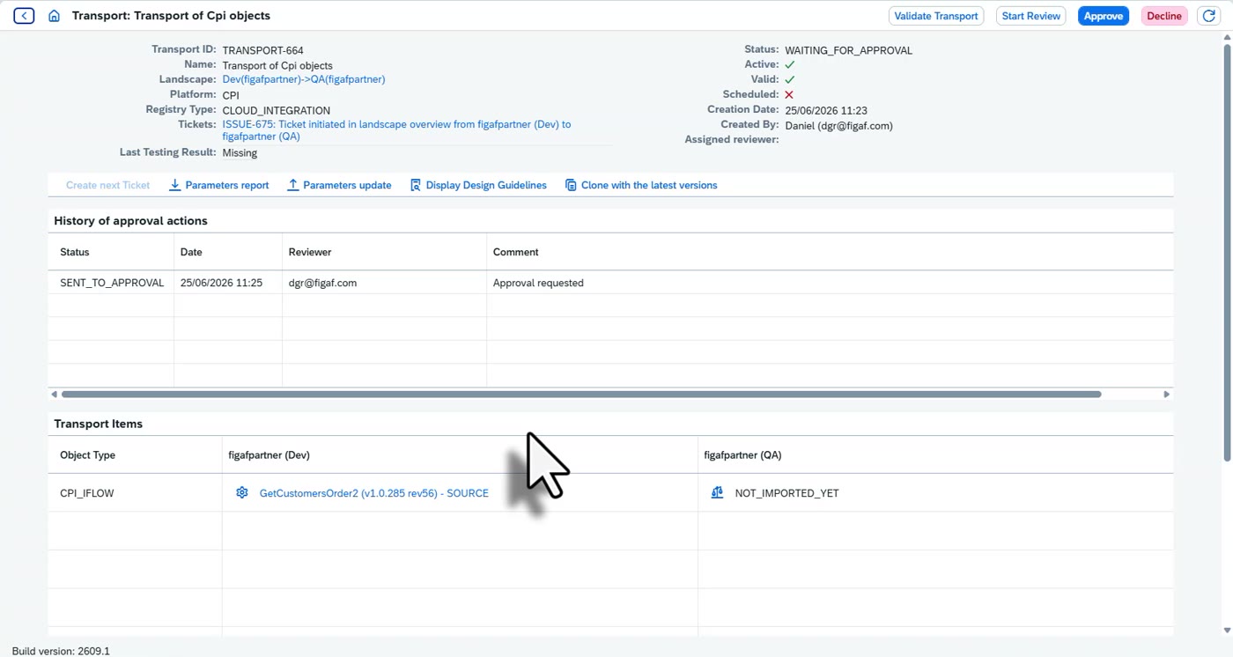The height and width of the screenshot is (657, 1233).
Task: Click the CLOUD_INTEGRATION registry type value
Action: coord(277,110)
